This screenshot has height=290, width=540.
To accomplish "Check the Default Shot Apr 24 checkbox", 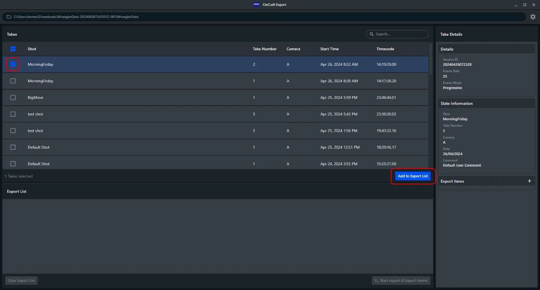I will pyautogui.click(x=13, y=164).
